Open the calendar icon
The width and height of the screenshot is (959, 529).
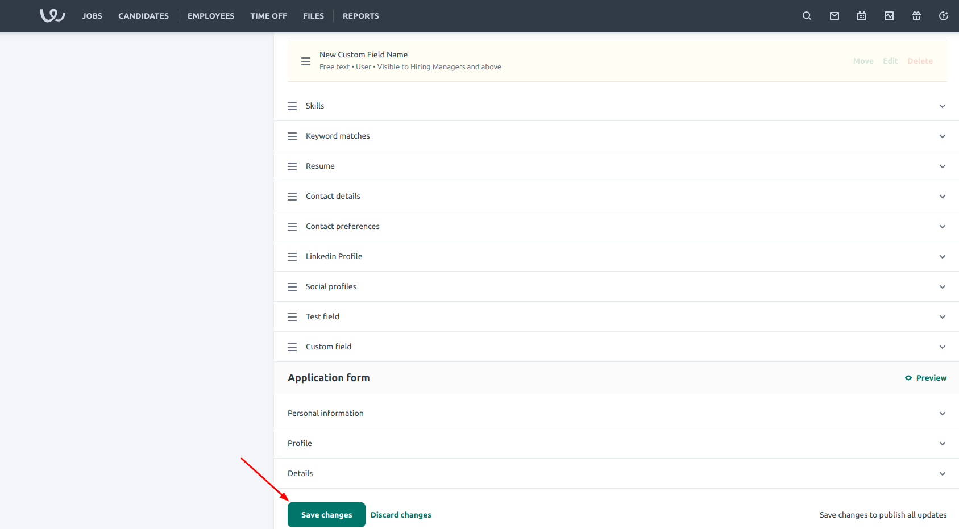coord(861,16)
